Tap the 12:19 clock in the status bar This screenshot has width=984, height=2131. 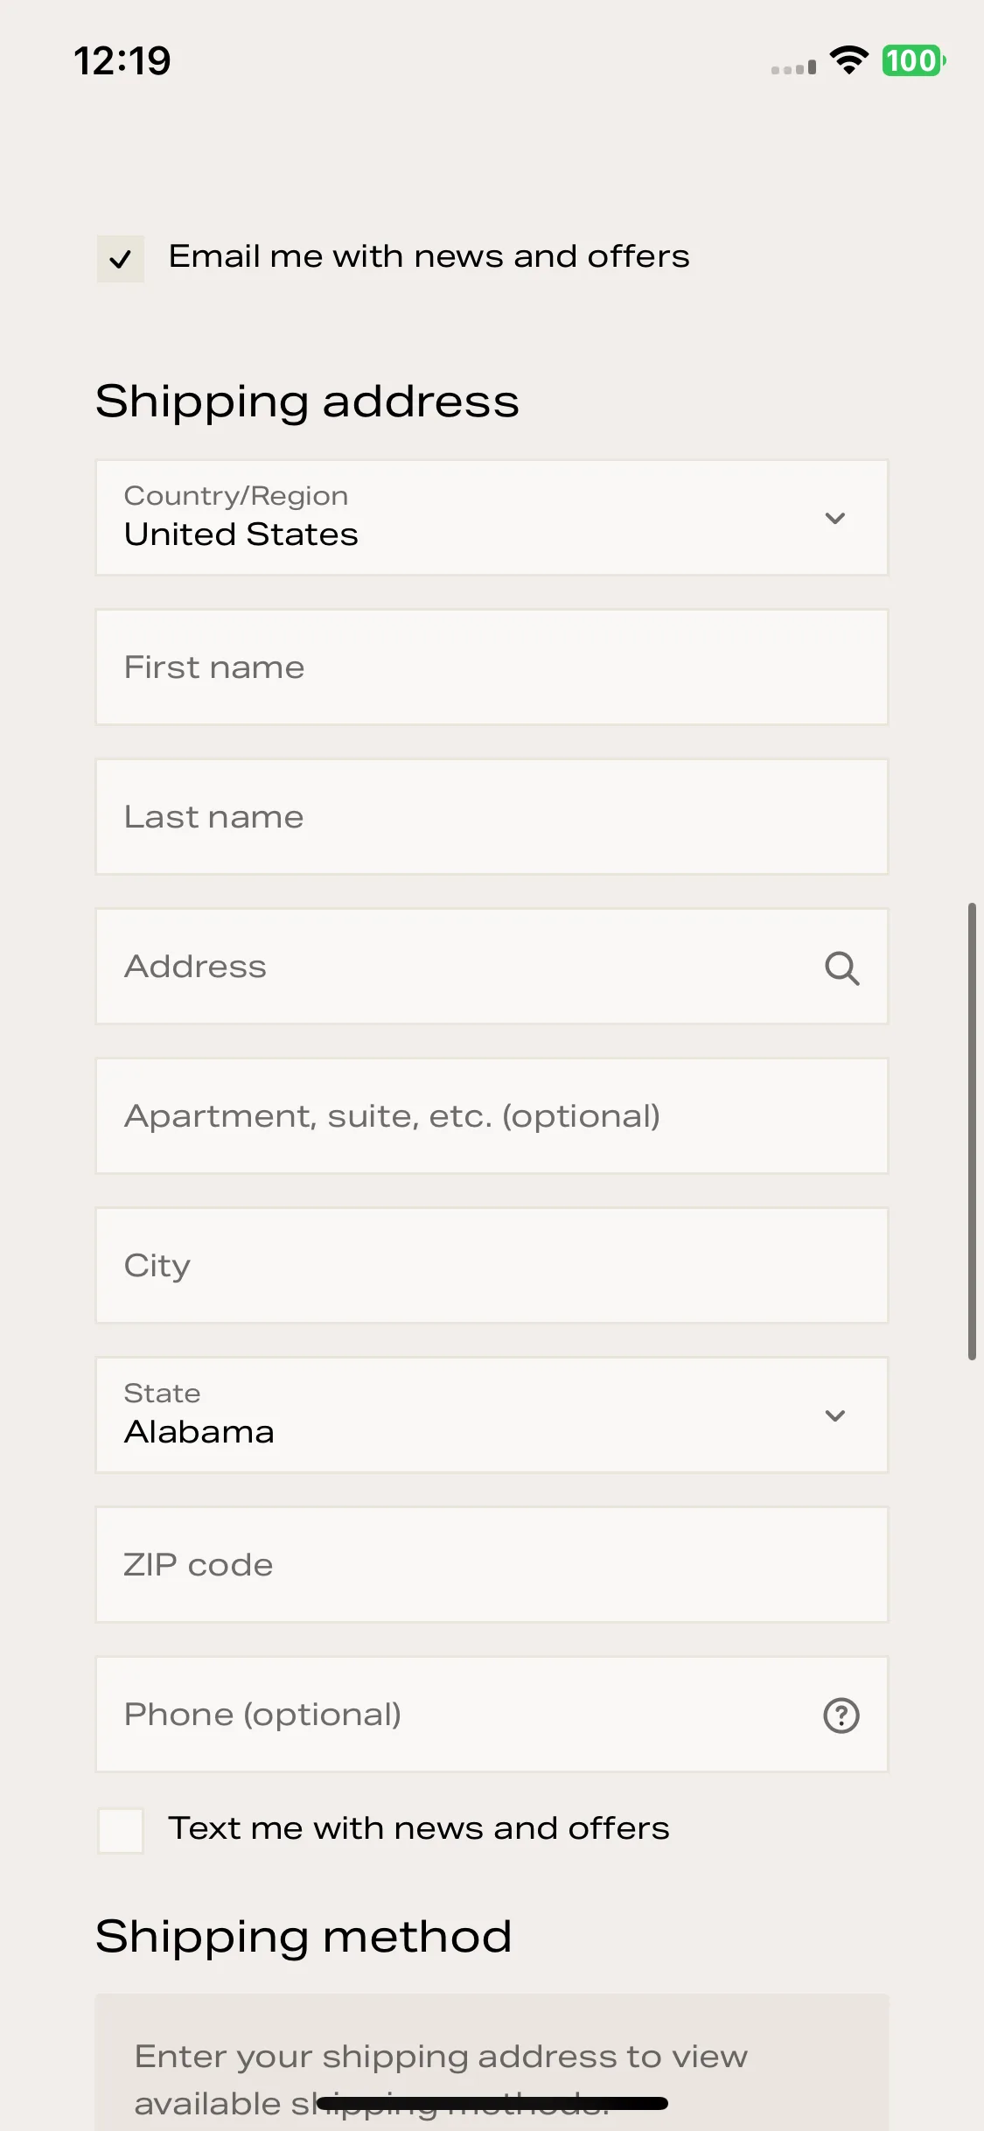click(122, 60)
